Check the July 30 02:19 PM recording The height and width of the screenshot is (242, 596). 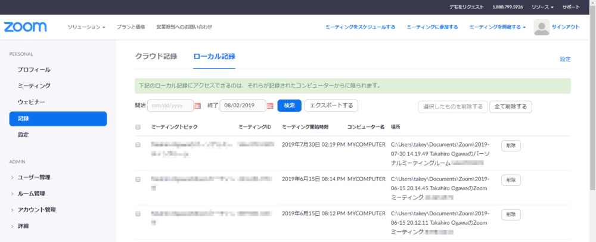[138, 145]
